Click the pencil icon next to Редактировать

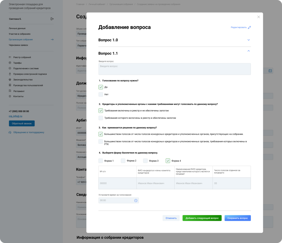pyautogui.click(x=249, y=27)
